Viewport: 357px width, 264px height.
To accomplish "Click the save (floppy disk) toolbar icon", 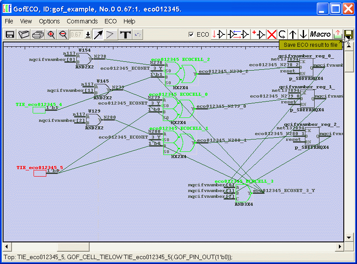I will point(10,34).
